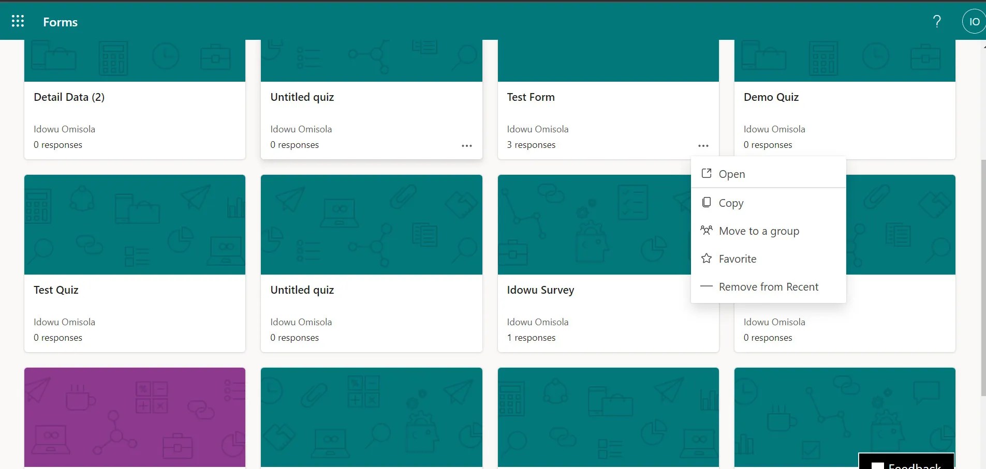Image resolution: width=986 pixels, height=469 pixels.
Task: Click the Move to a group people icon
Action: [706, 231]
